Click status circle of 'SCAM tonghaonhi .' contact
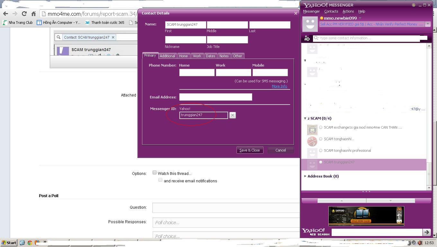This screenshot has width=437, height=247. pos(321,139)
